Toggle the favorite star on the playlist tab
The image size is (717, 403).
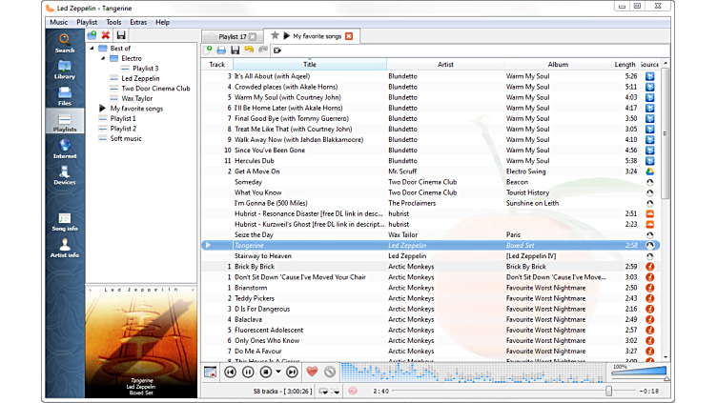[x=276, y=36]
